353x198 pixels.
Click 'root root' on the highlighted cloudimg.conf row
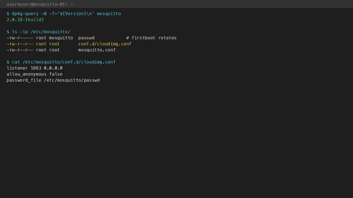pyautogui.click(x=48, y=44)
